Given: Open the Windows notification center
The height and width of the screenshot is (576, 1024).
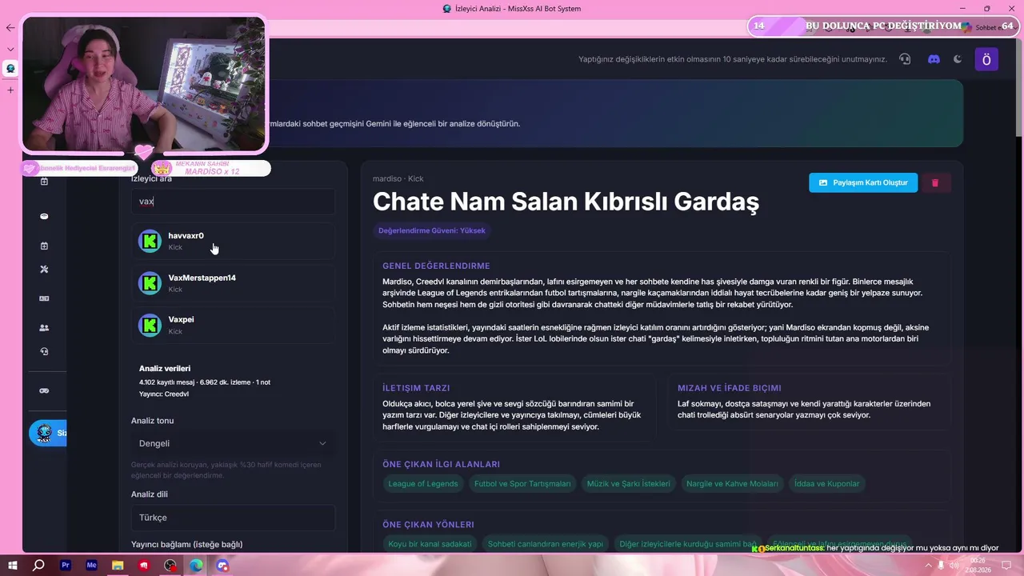Looking at the screenshot, I should coord(1006,566).
